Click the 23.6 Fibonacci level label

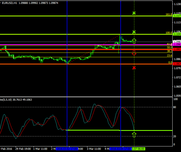tap(170, 56)
